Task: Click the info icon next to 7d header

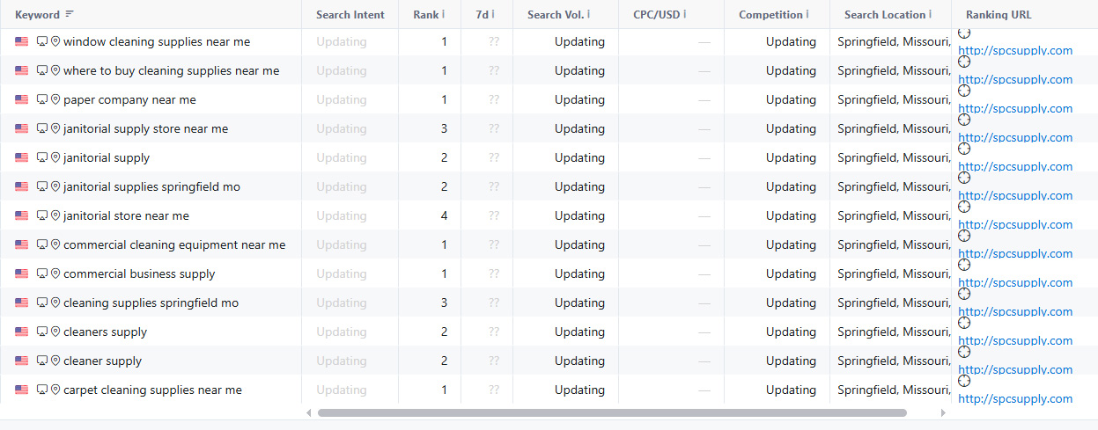Action: [x=493, y=14]
